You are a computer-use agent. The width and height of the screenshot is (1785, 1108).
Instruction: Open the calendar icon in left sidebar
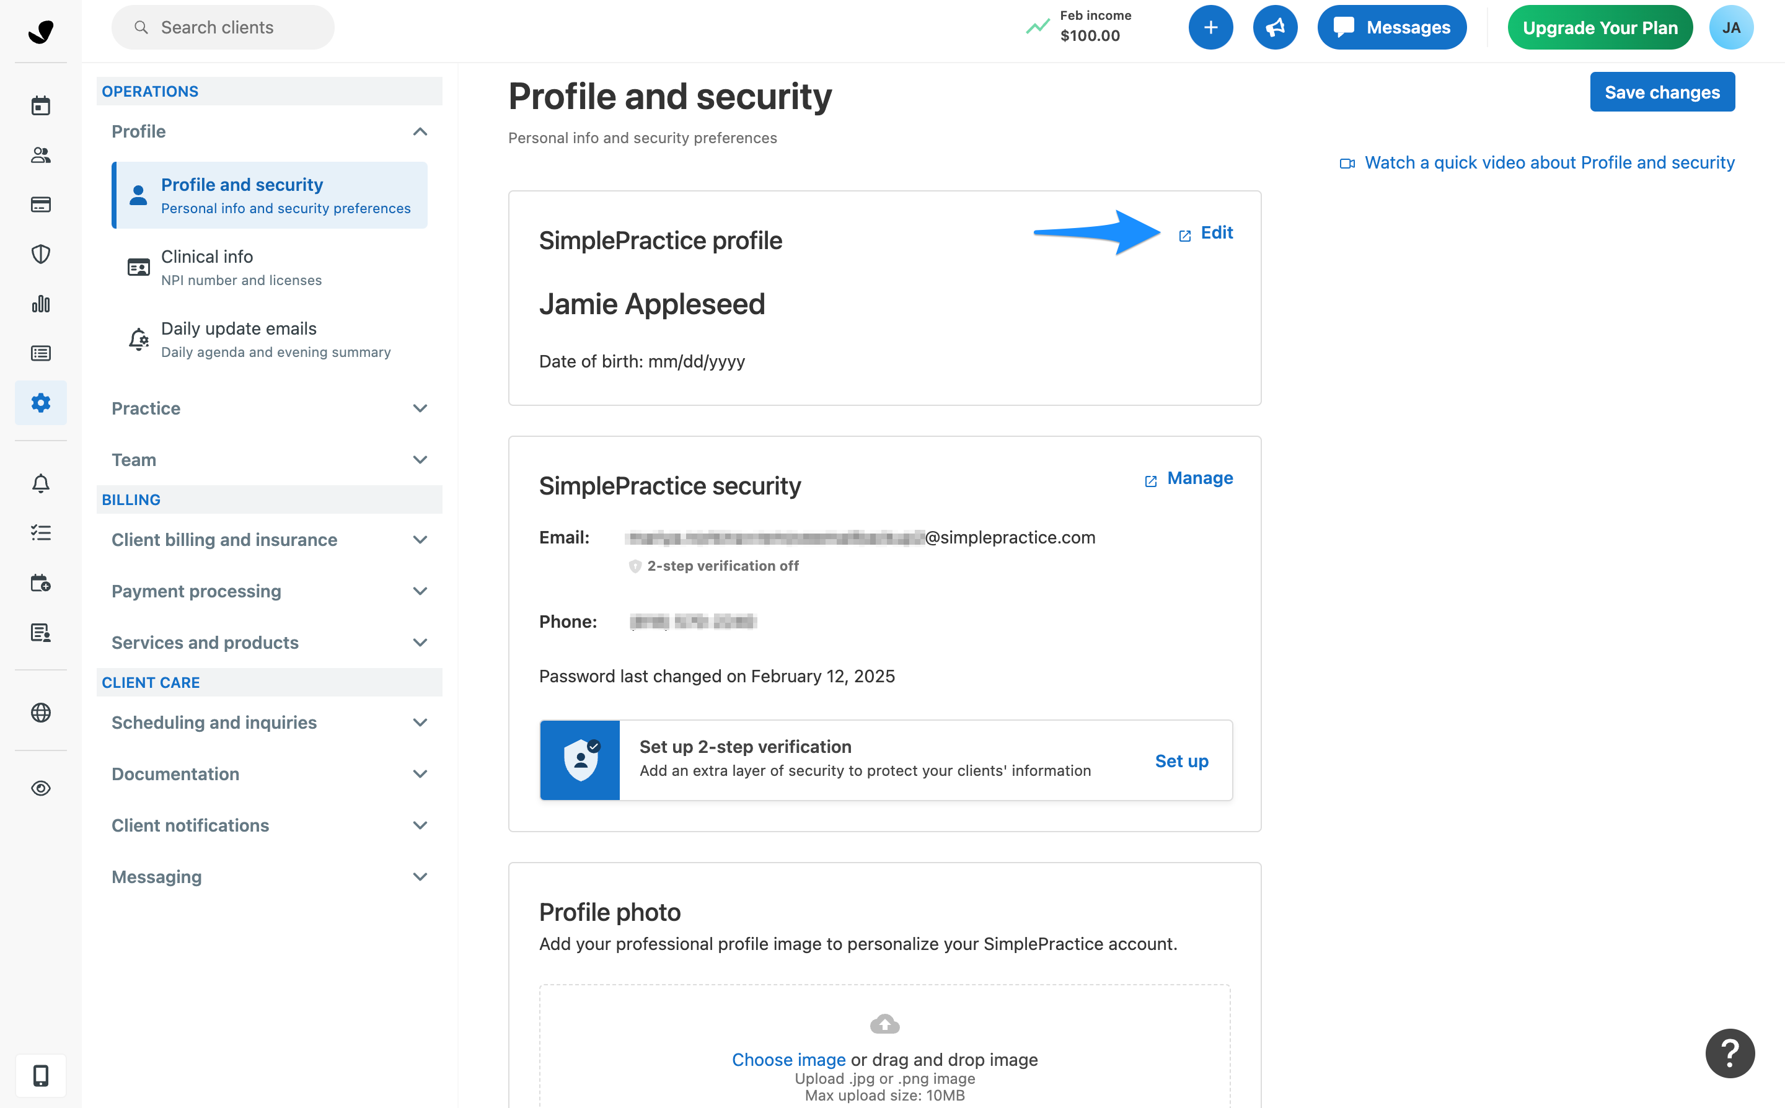pyautogui.click(x=40, y=105)
